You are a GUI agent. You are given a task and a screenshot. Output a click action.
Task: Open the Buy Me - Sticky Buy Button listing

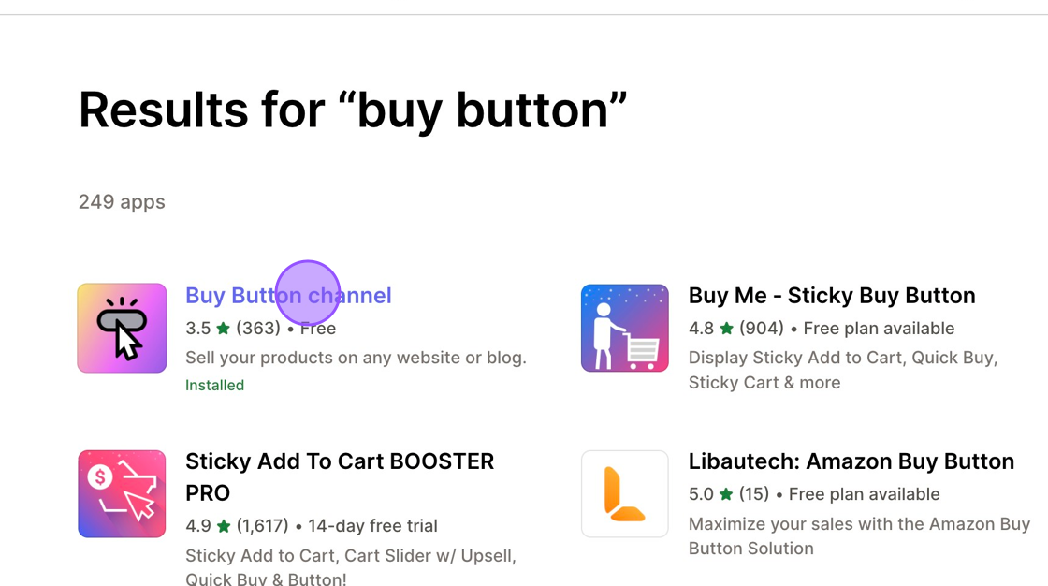[832, 296]
